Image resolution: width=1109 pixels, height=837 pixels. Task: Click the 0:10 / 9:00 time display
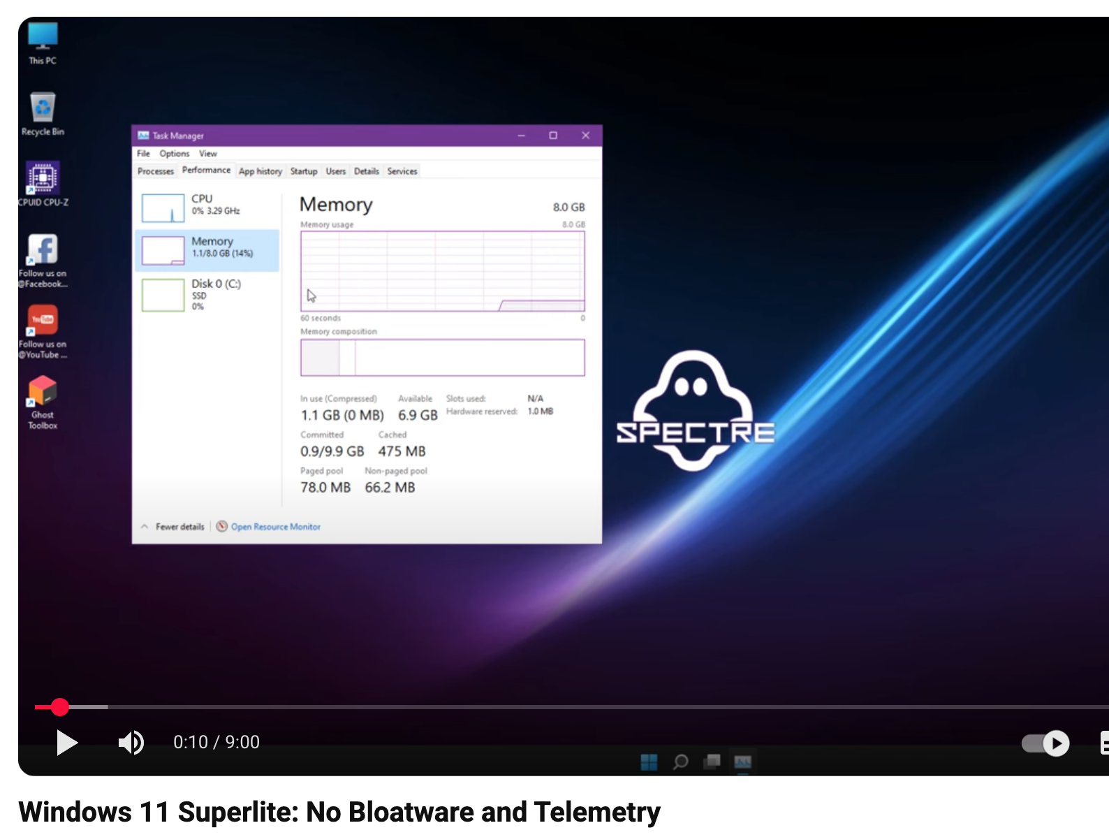click(216, 742)
